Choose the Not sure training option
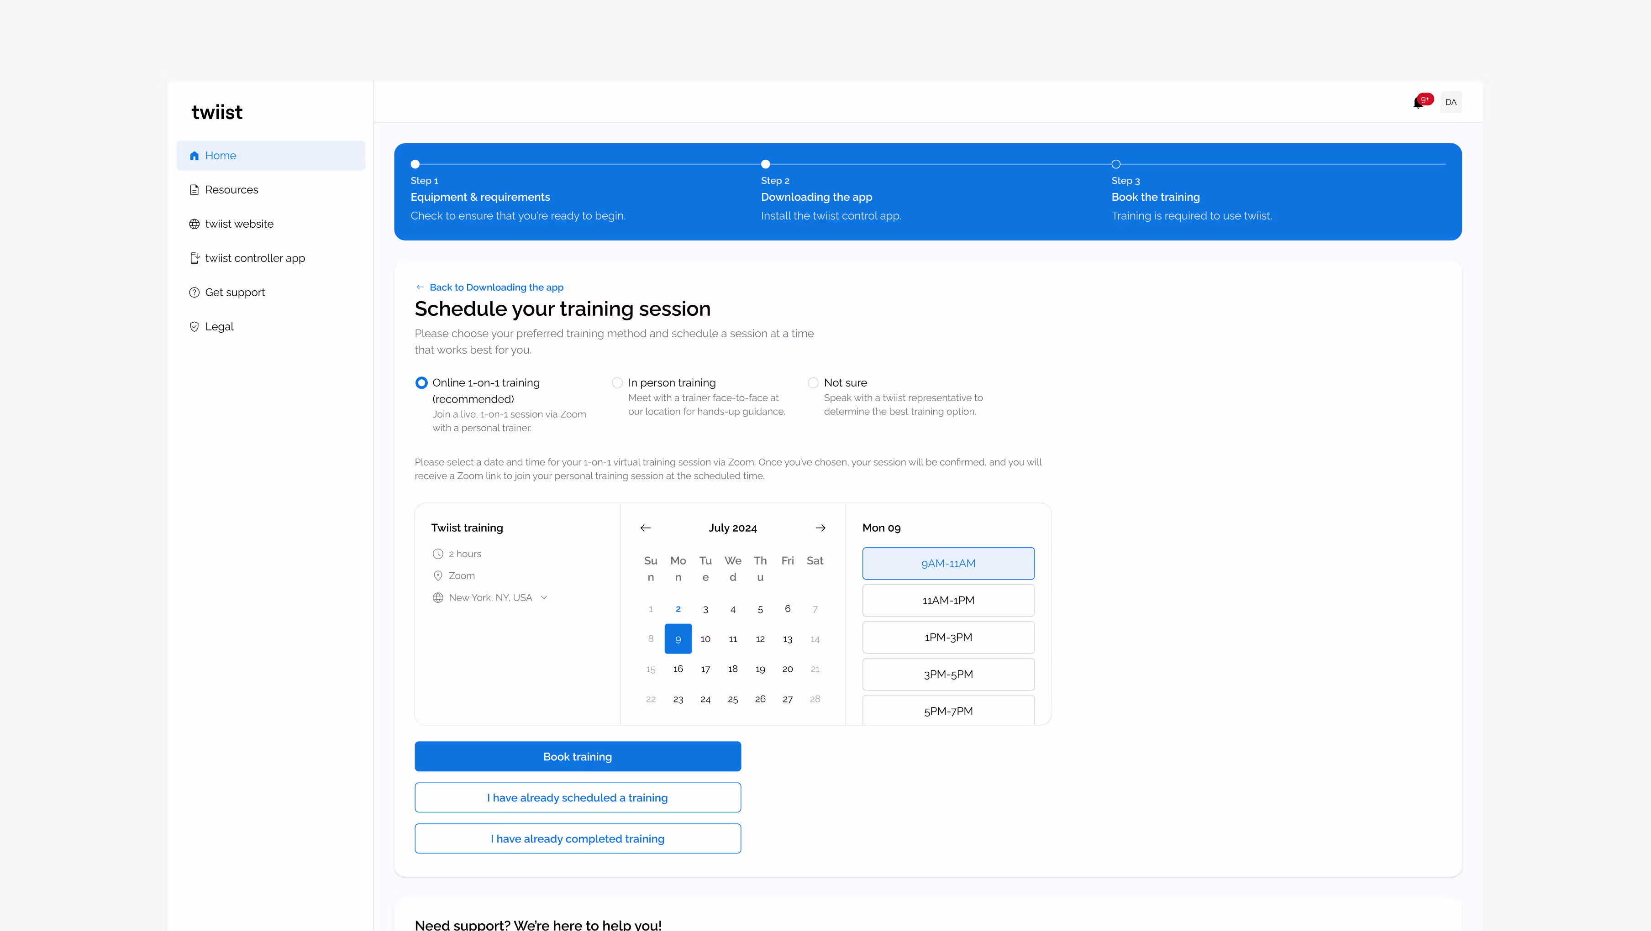 pyautogui.click(x=813, y=382)
